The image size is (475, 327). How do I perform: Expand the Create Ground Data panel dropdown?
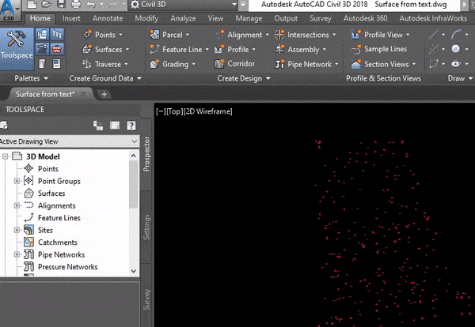coord(139,78)
